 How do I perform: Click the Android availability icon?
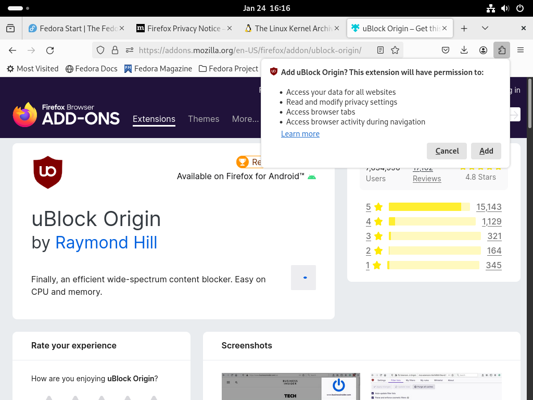click(312, 177)
